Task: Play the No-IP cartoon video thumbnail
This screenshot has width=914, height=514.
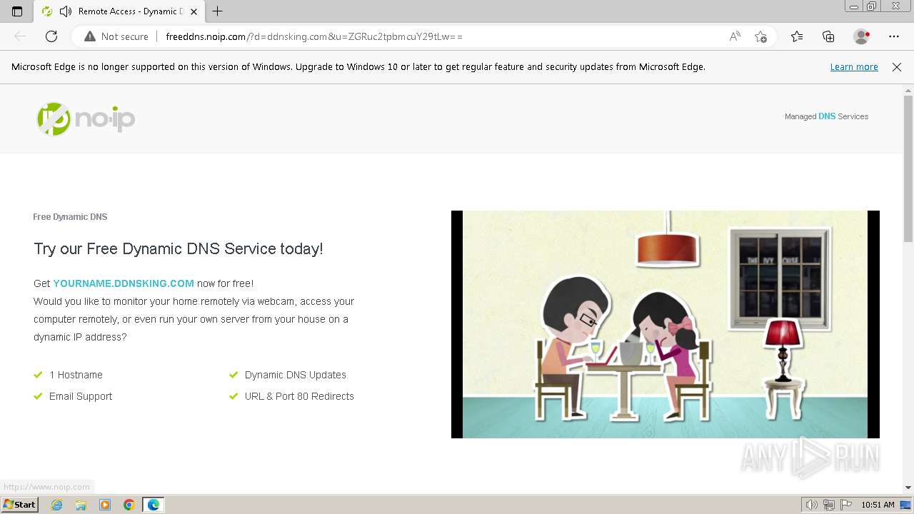Action: [665, 324]
